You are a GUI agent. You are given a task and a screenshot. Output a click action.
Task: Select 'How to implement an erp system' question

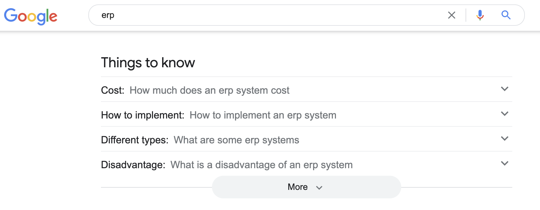[263, 115]
